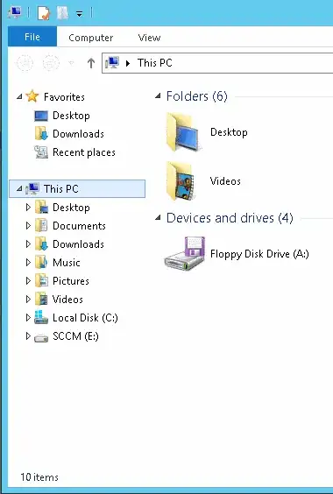The image size is (333, 494).
Task: Select Pictures in the navigation tree
Action: pyautogui.click(x=71, y=280)
